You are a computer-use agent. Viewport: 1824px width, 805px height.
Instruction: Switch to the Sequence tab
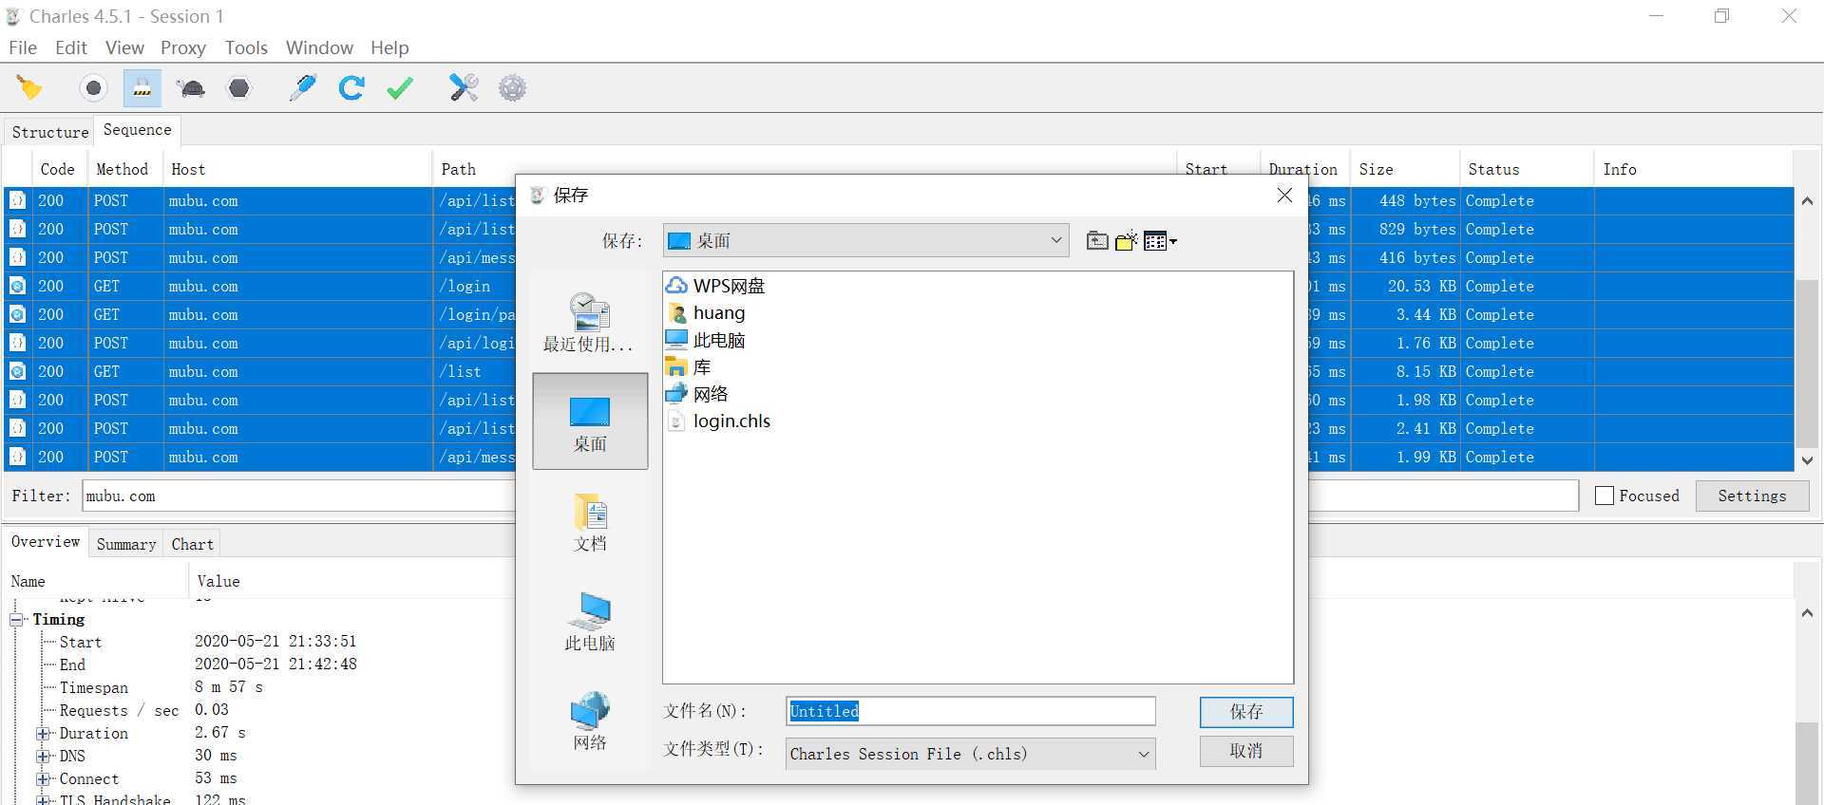tap(137, 130)
